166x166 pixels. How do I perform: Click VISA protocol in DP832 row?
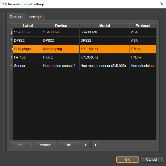pyautogui.click(x=143, y=41)
